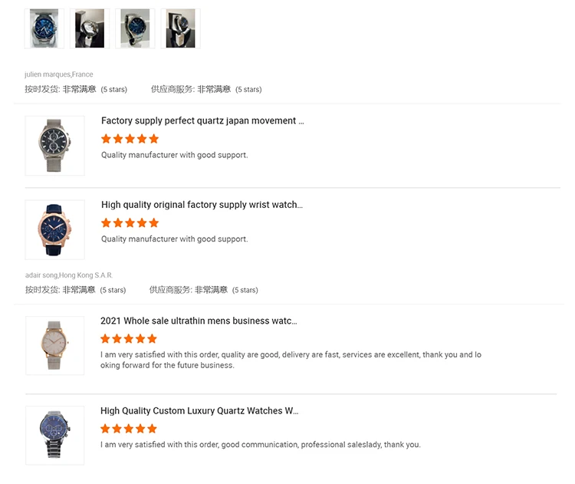The image size is (575, 484).
Task: Click star rating under Factory supply product
Action: click(x=130, y=139)
